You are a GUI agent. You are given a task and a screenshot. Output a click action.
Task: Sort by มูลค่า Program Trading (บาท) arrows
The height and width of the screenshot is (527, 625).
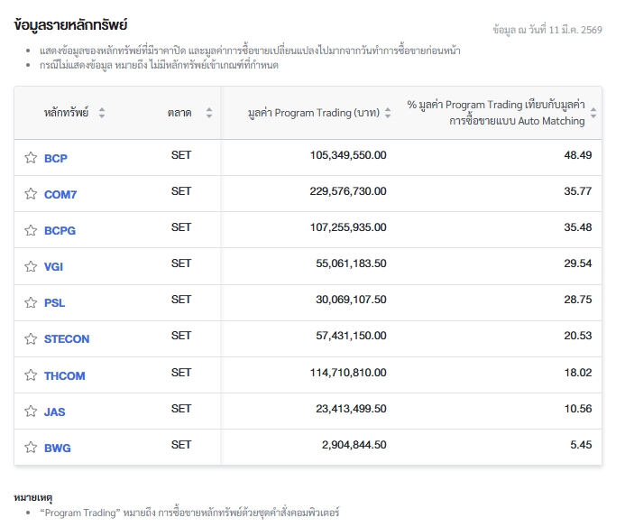tap(388, 113)
